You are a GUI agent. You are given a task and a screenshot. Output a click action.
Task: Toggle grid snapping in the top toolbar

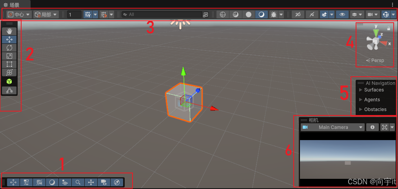coord(104,14)
